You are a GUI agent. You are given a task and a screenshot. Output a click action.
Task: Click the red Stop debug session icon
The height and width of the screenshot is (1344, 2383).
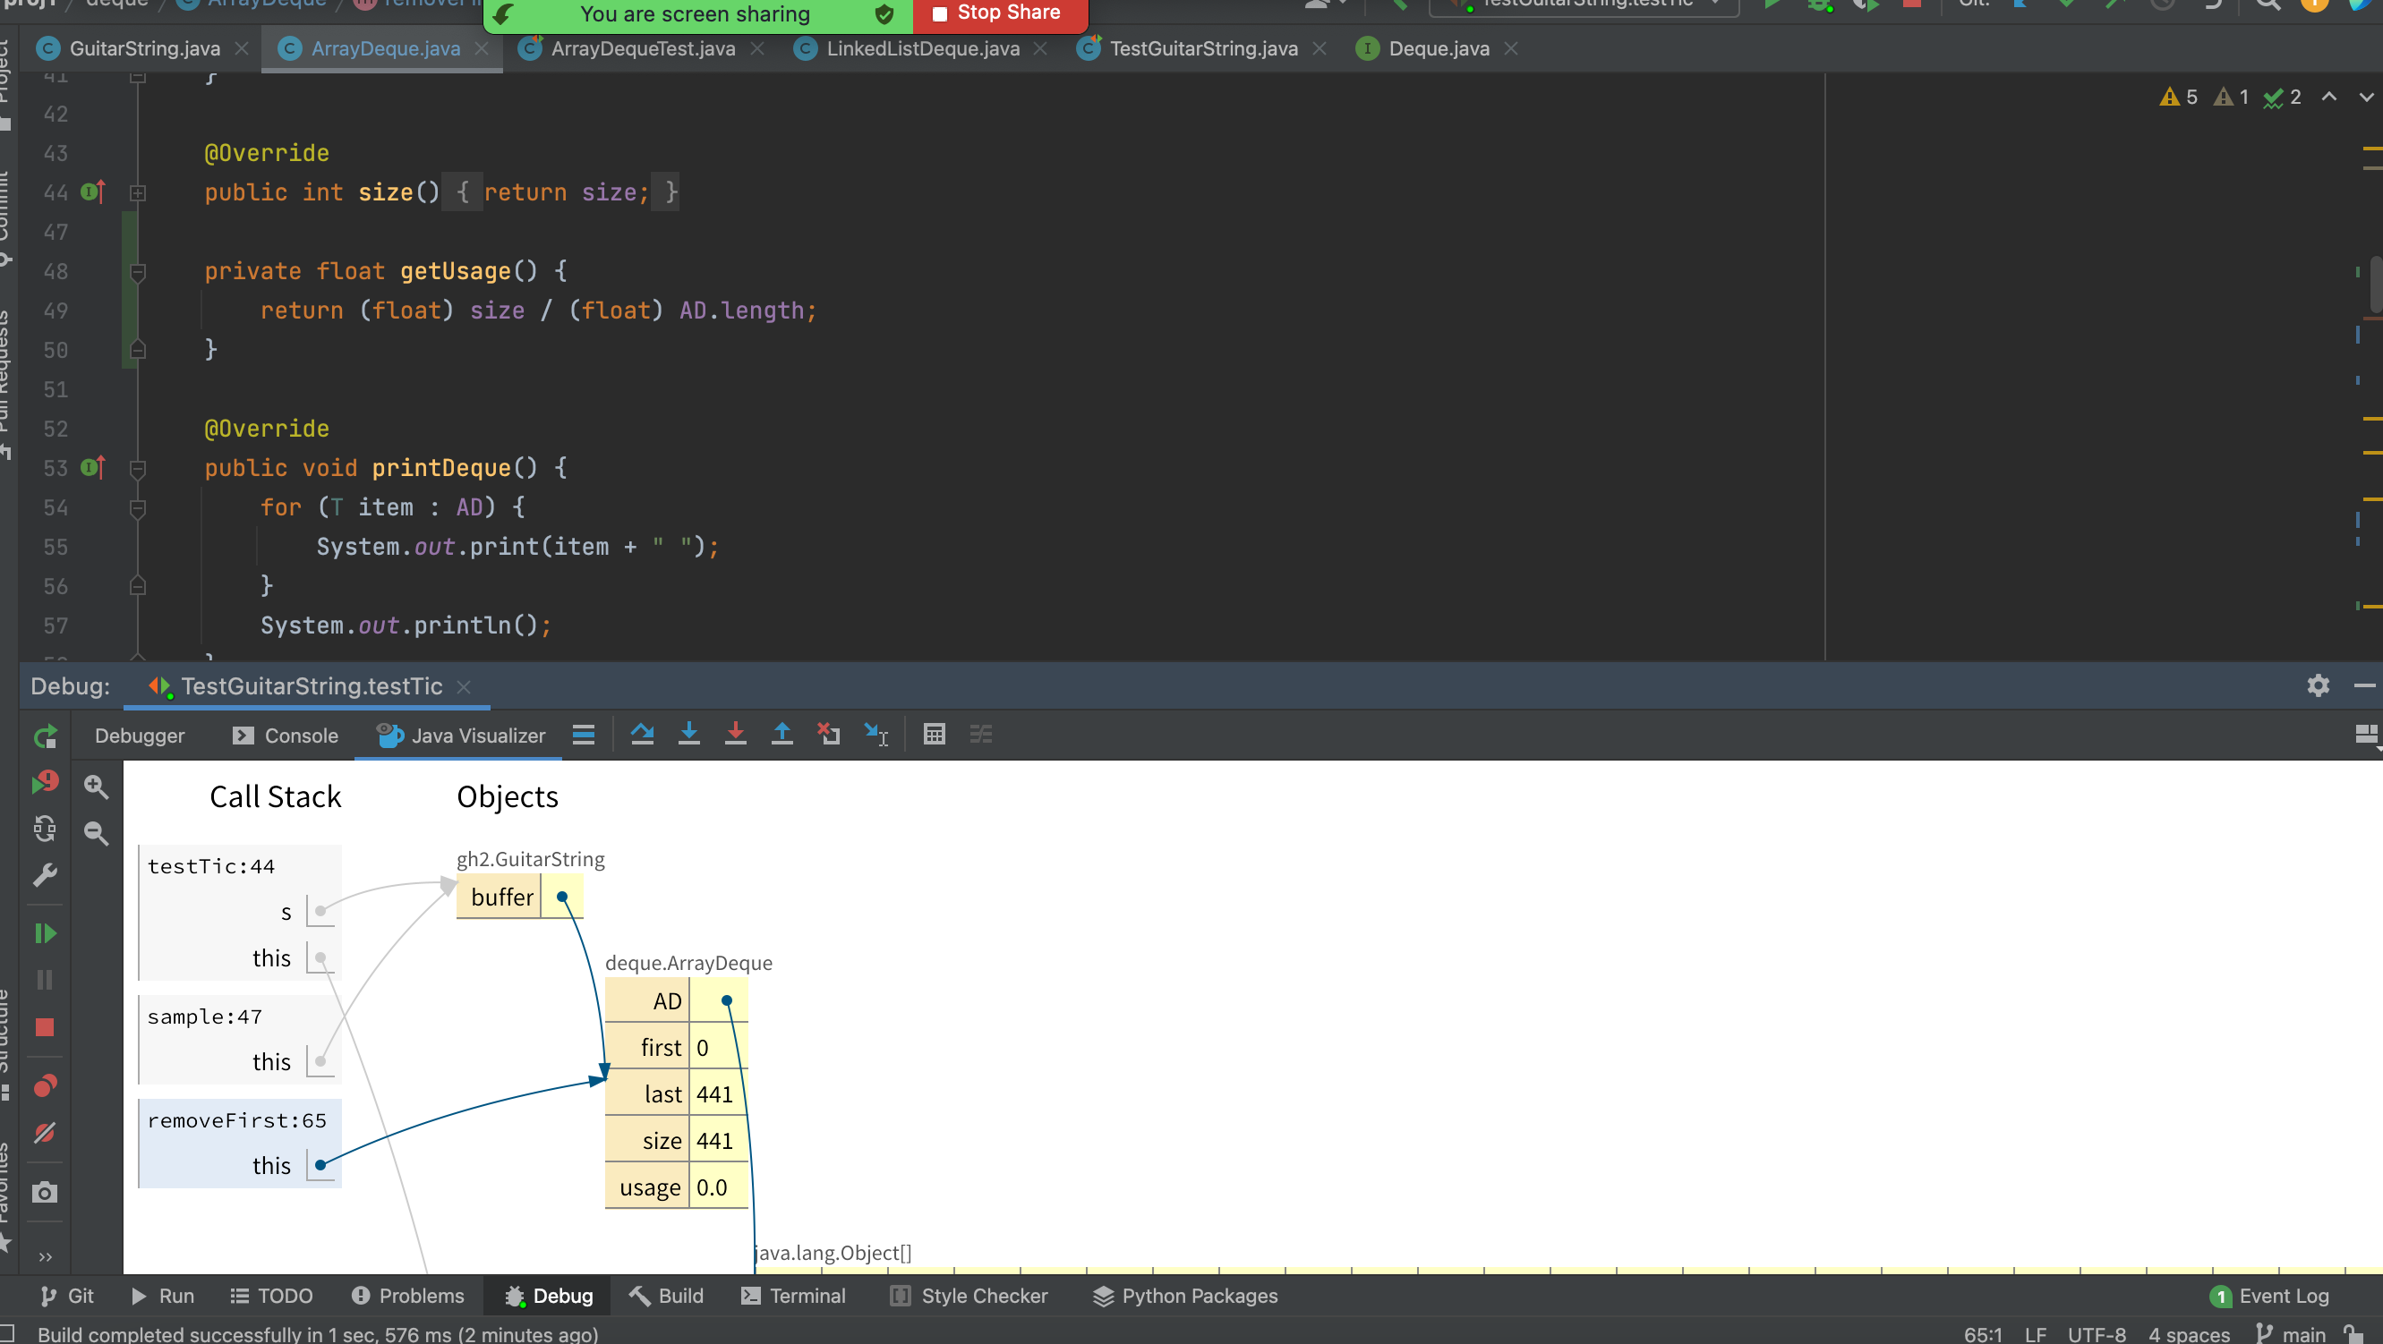pyautogui.click(x=45, y=1027)
